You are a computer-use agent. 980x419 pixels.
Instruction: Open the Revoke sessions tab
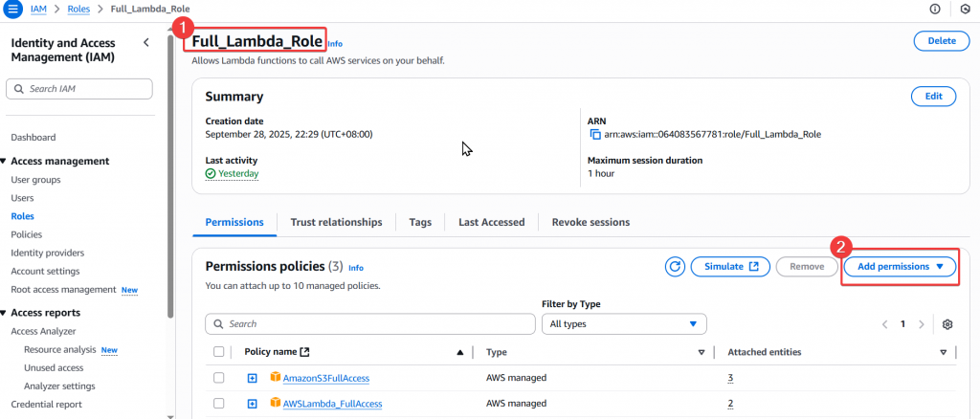(x=590, y=222)
